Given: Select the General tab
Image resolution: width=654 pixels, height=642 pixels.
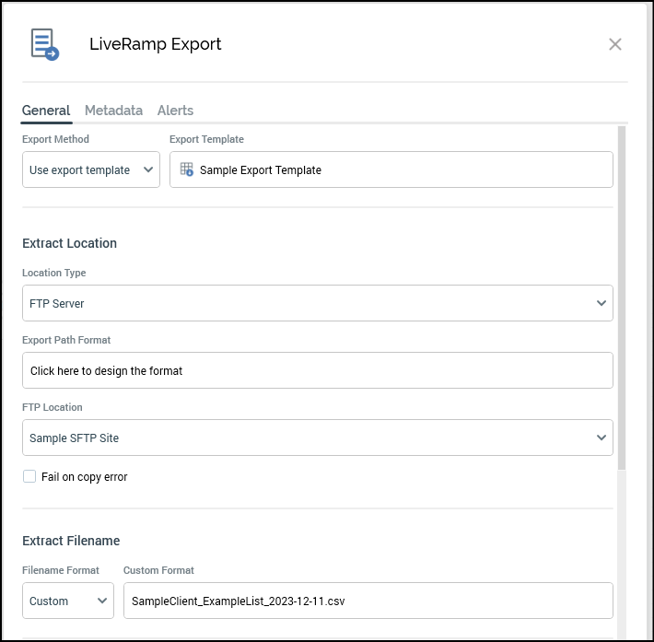Looking at the screenshot, I should click(x=46, y=111).
